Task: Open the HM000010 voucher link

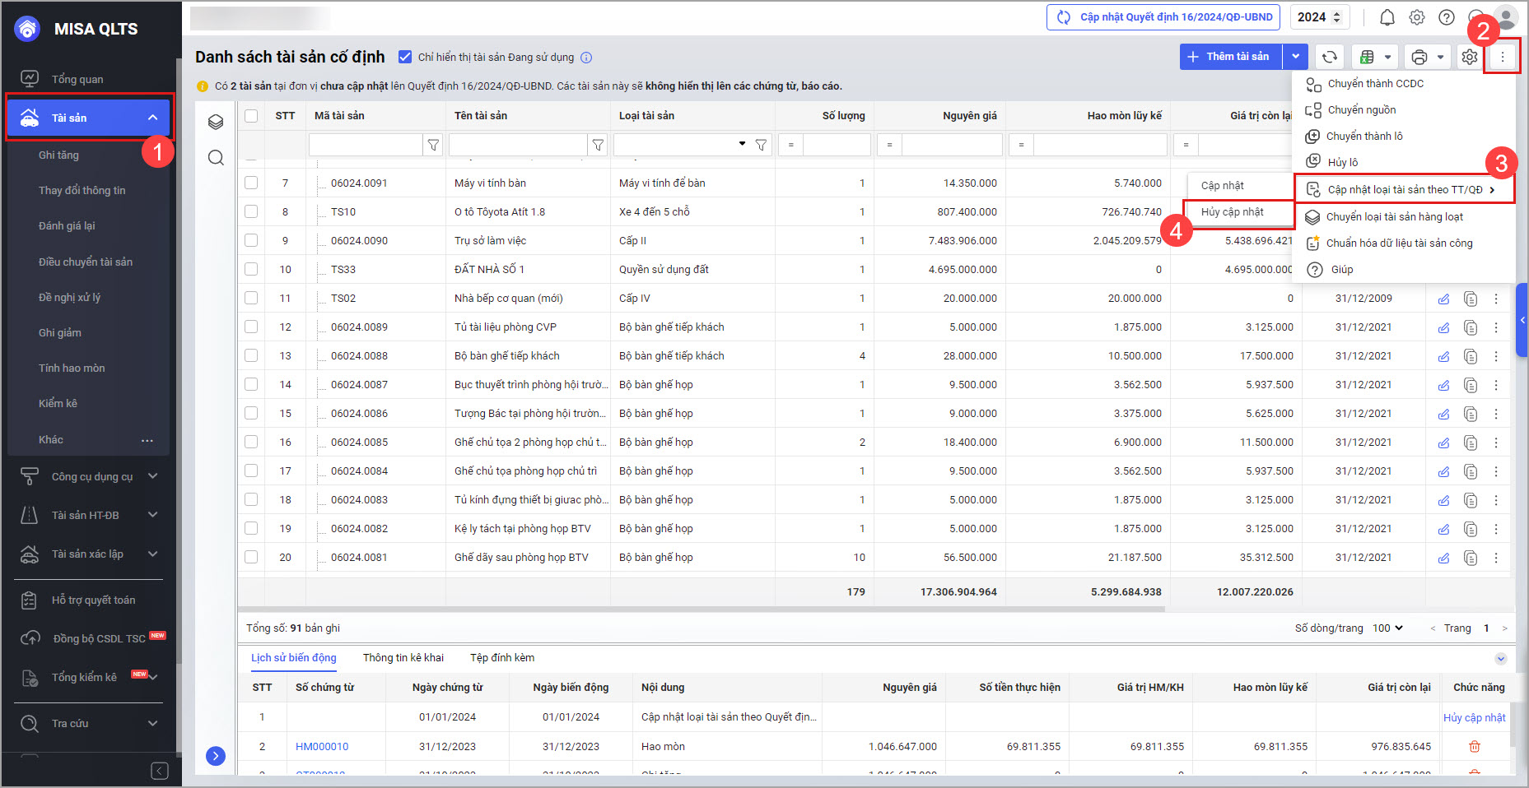Action: coord(322,746)
